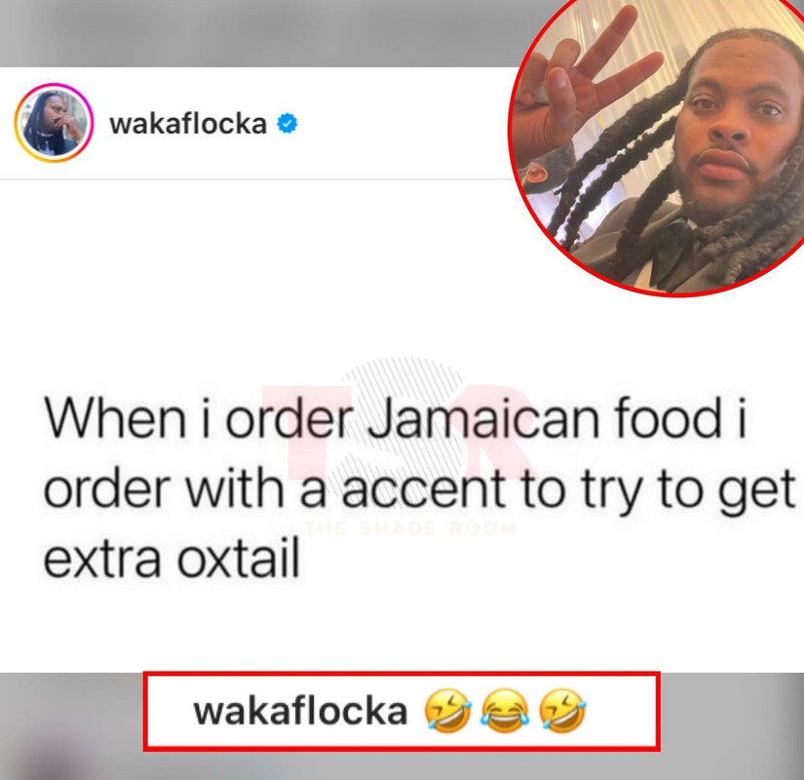This screenshot has width=804, height=780.
Task: Click the first rolling laughing emoji
Action: point(447,710)
